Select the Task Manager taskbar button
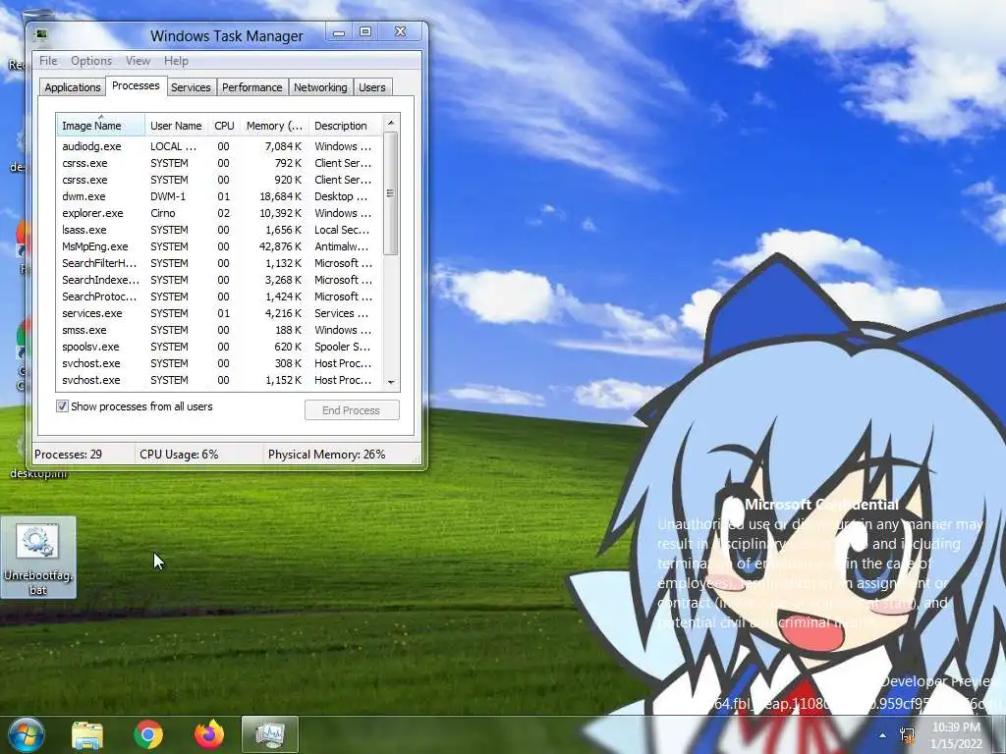This screenshot has height=754, width=1006. pyautogui.click(x=269, y=734)
